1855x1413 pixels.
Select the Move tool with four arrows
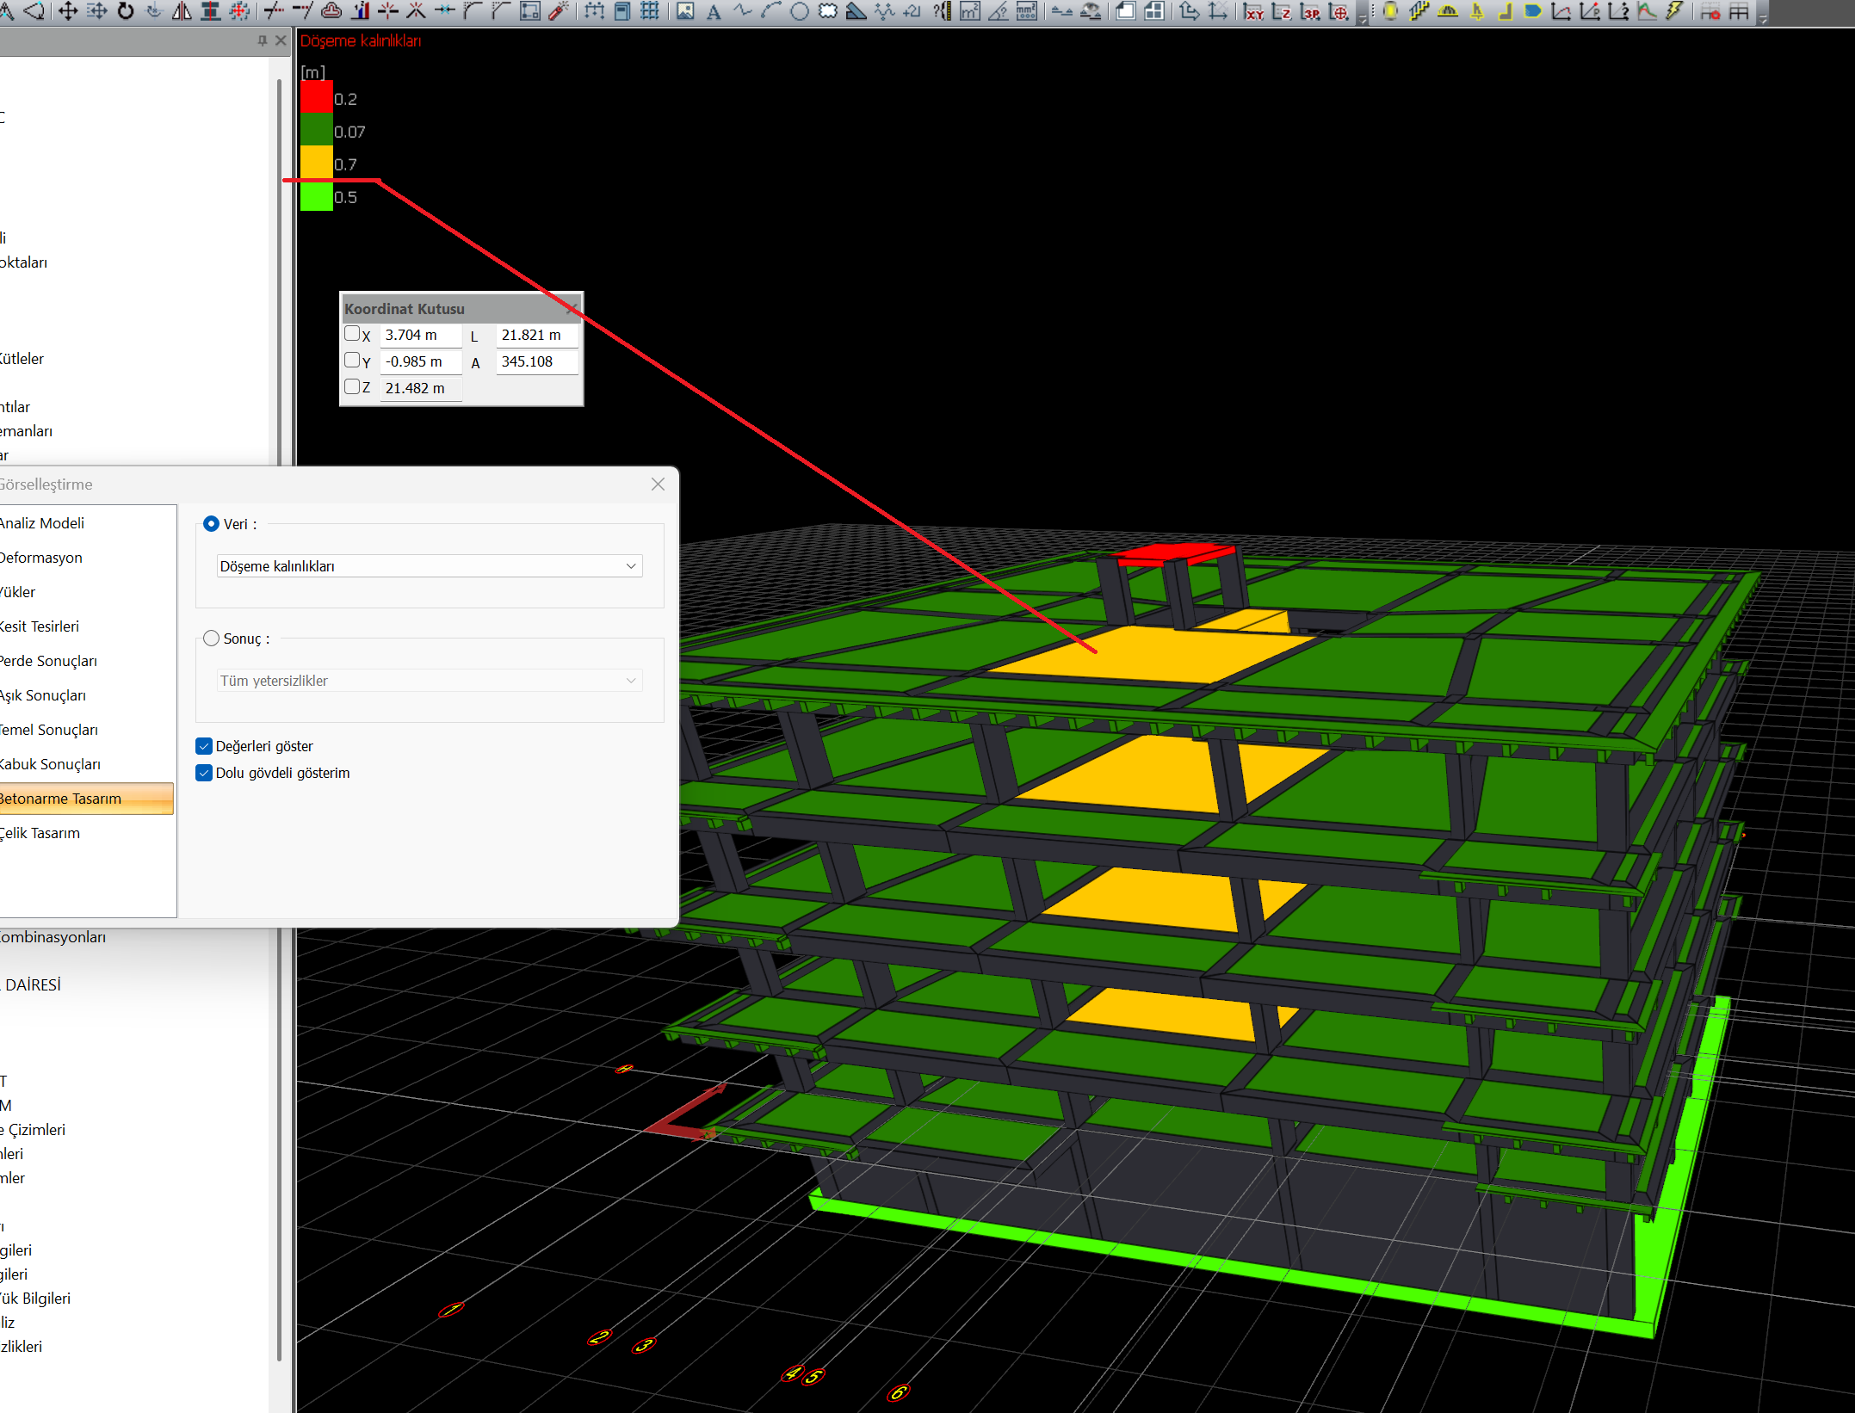(67, 11)
